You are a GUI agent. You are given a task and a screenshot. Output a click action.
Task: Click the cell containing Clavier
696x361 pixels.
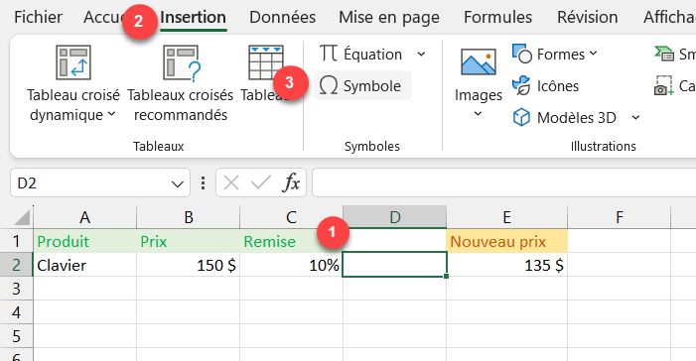(84, 265)
